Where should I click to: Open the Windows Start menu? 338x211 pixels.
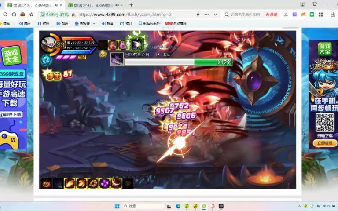click(x=117, y=206)
